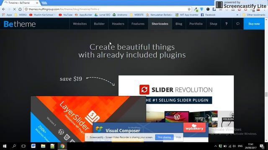Screen dimensions: 268x150
Task: Open the volume speaker icon
Action: click(234, 146)
